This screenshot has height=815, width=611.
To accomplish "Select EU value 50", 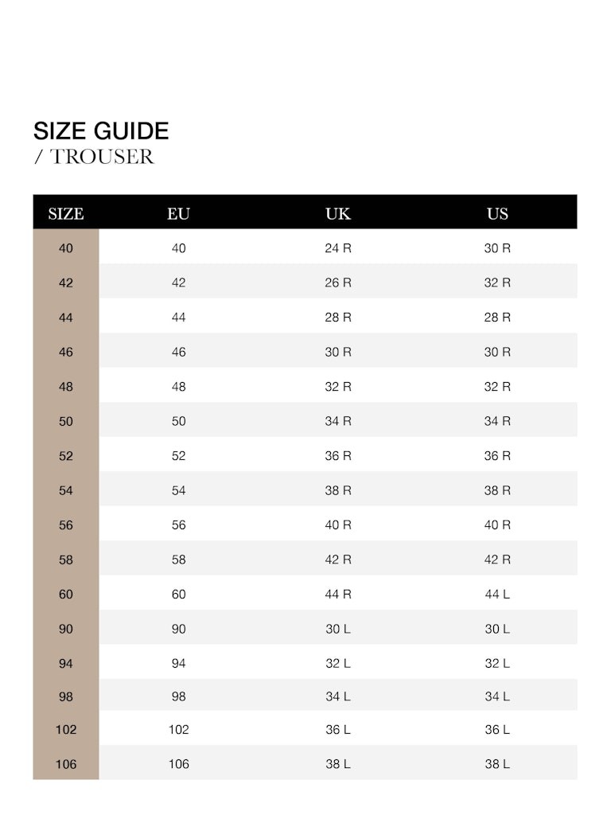I will click(179, 421).
